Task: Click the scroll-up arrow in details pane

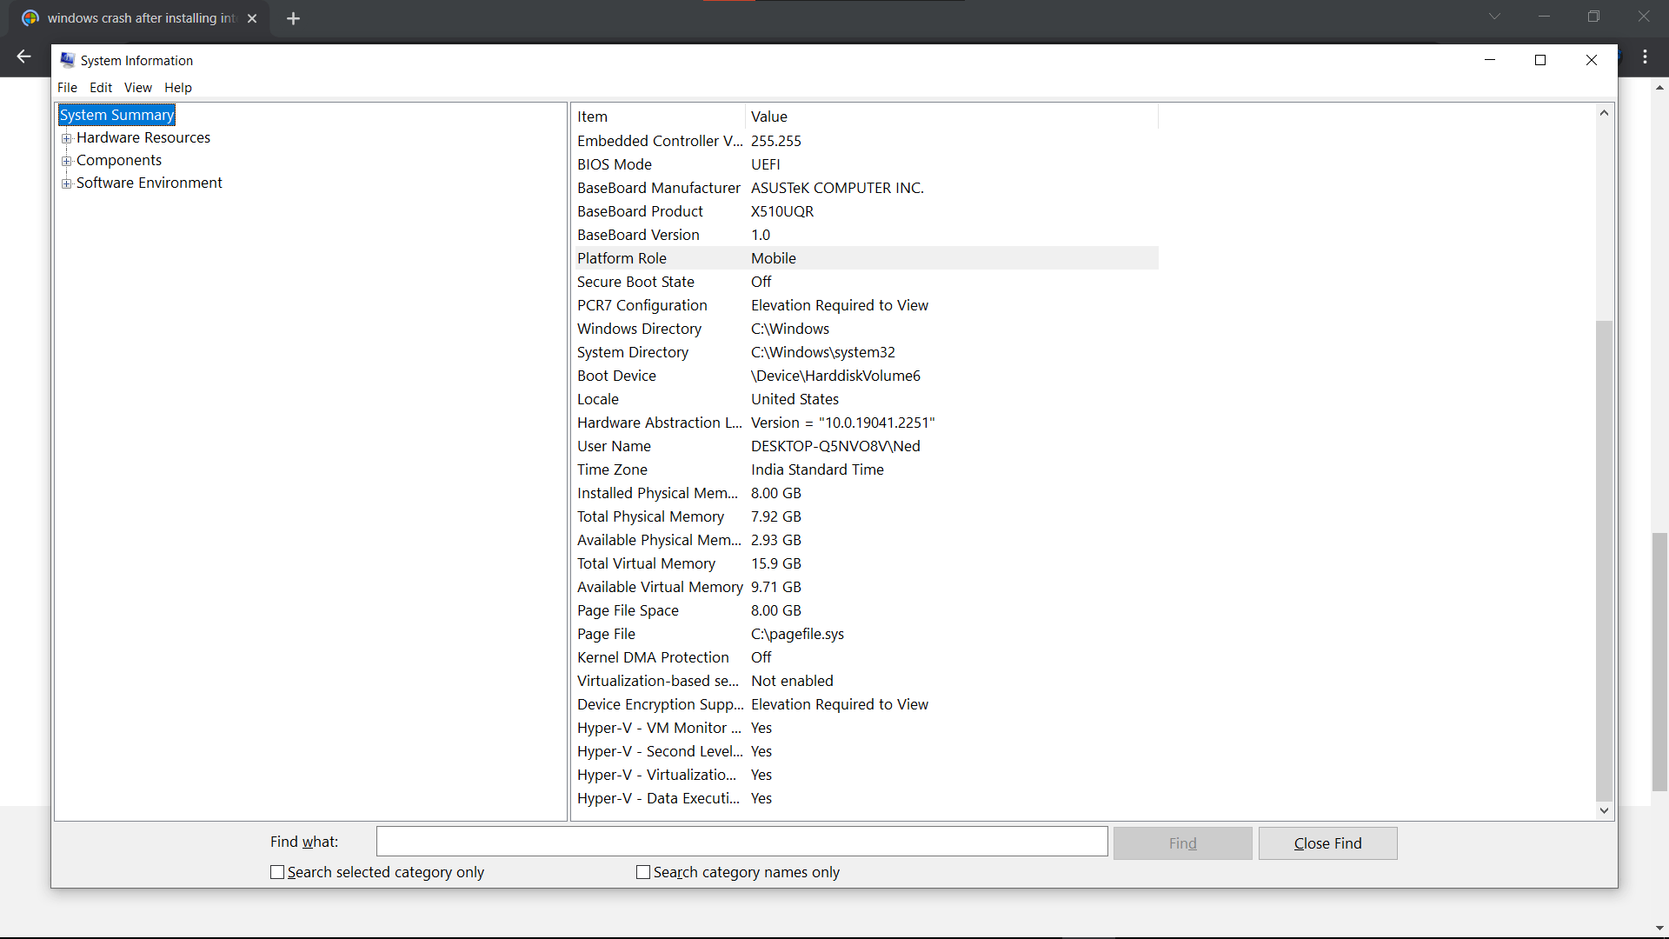Action: [x=1604, y=113]
